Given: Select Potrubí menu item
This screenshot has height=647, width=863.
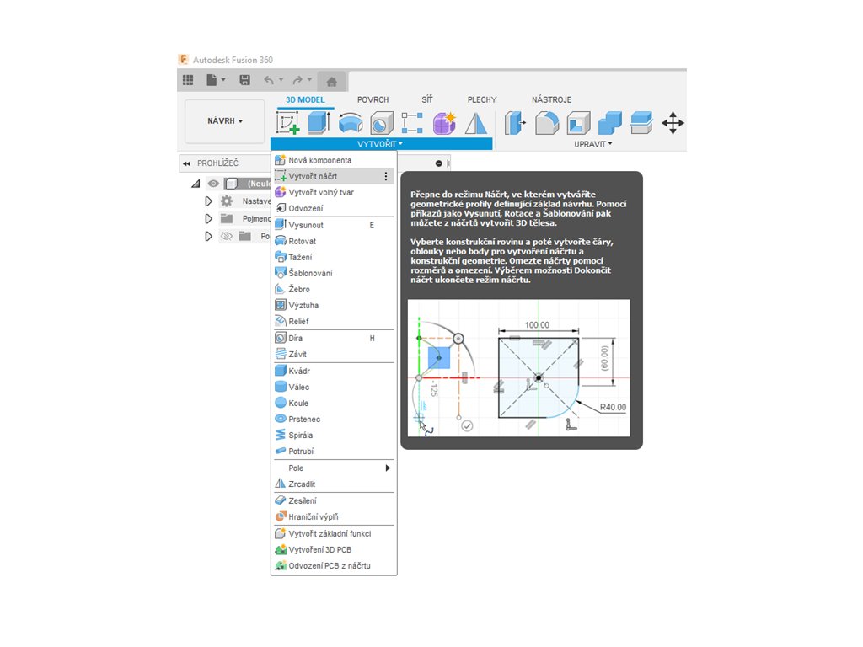Looking at the screenshot, I should tap(334, 452).
